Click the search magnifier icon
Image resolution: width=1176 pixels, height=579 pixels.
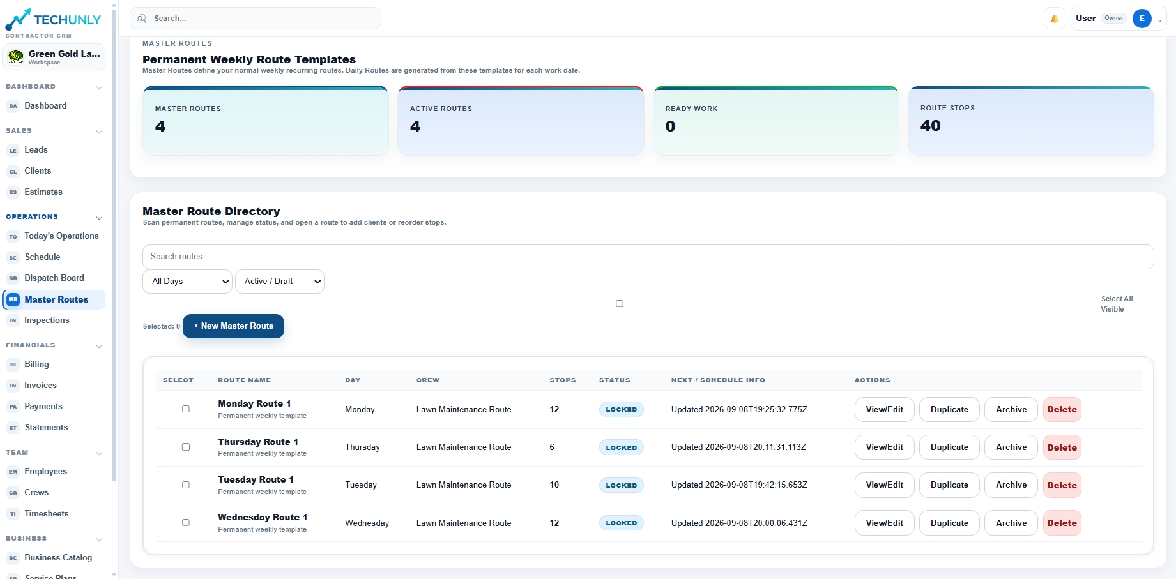pos(142,19)
